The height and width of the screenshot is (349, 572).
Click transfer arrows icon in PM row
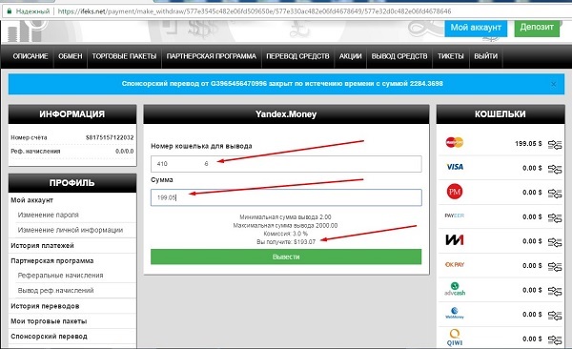pos(555,194)
